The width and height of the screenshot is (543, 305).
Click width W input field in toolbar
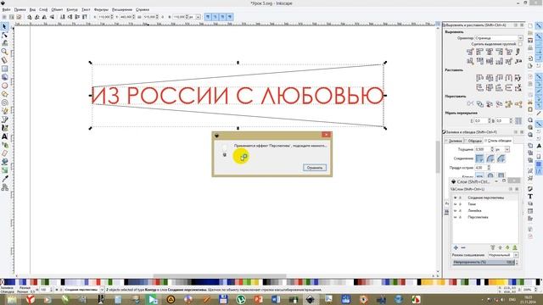click(x=149, y=17)
